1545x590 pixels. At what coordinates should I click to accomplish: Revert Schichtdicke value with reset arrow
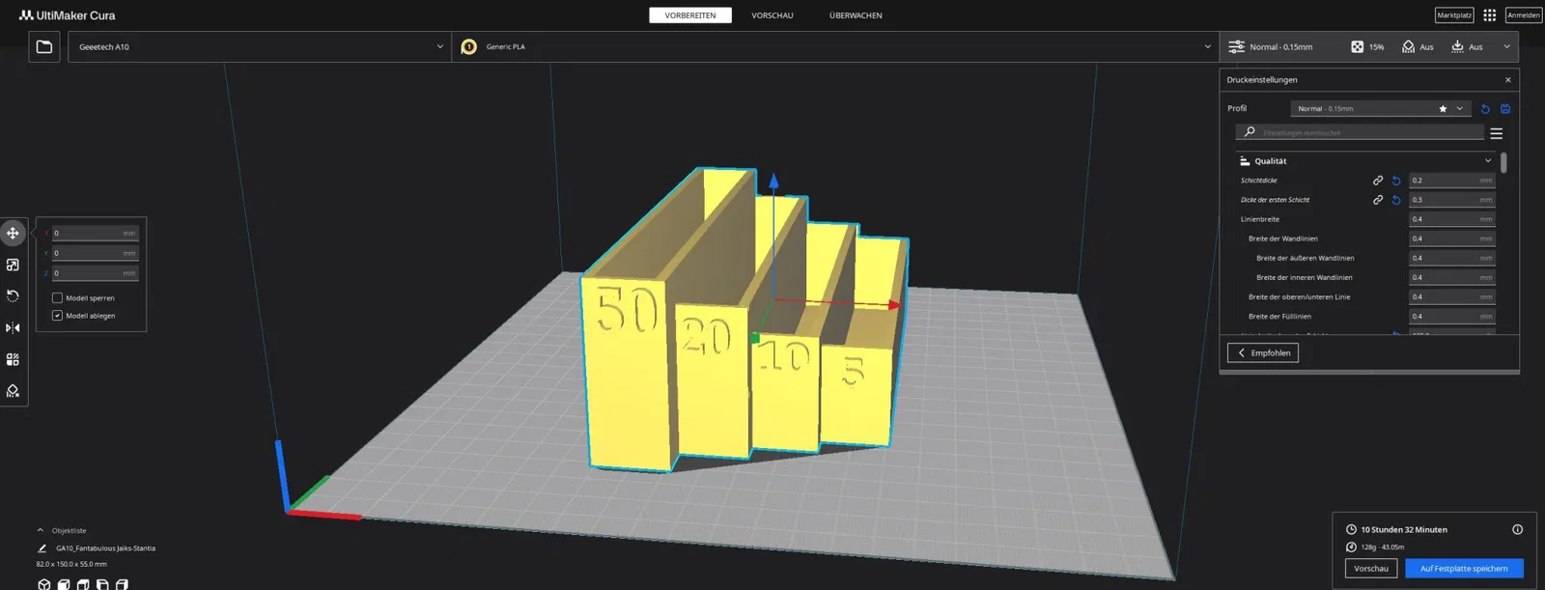pyautogui.click(x=1396, y=181)
